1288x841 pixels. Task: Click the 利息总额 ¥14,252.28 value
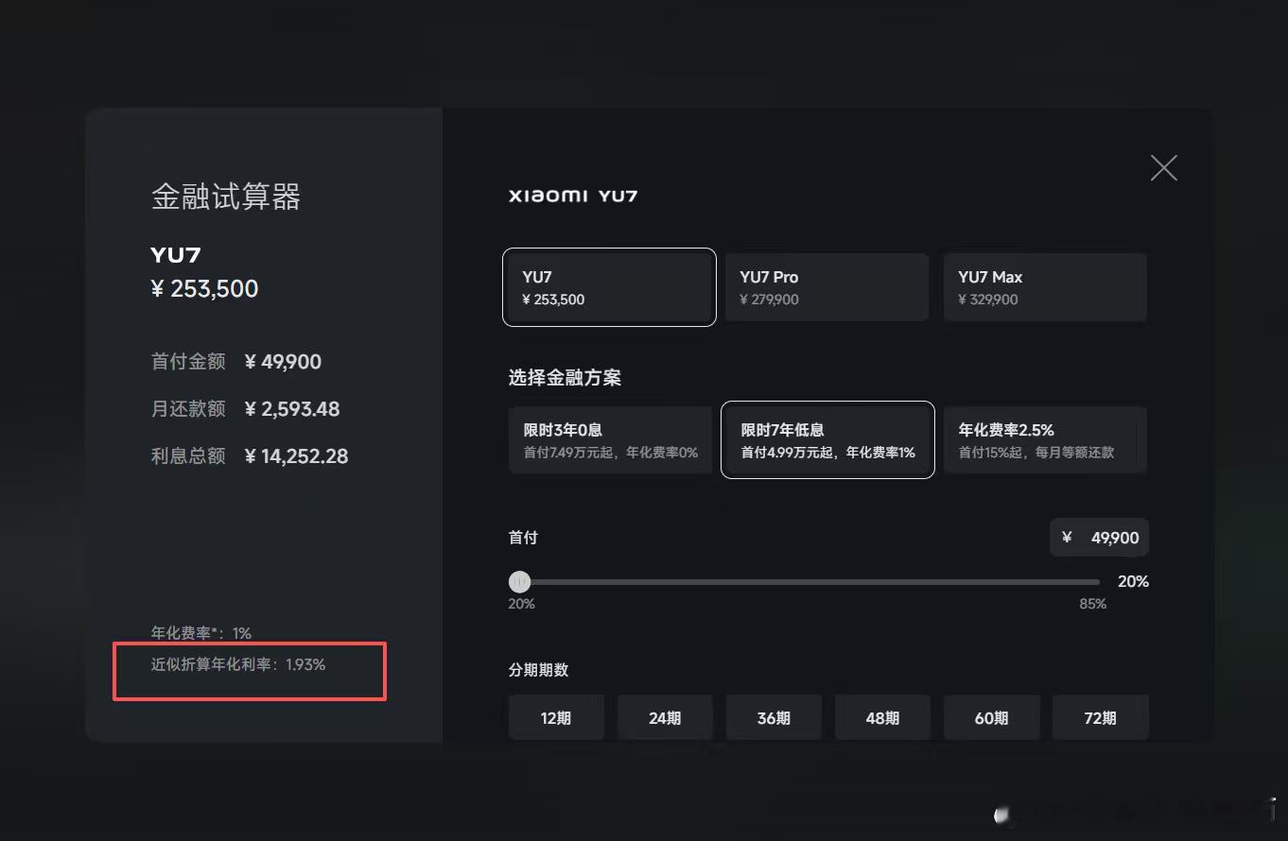(296, 456)
